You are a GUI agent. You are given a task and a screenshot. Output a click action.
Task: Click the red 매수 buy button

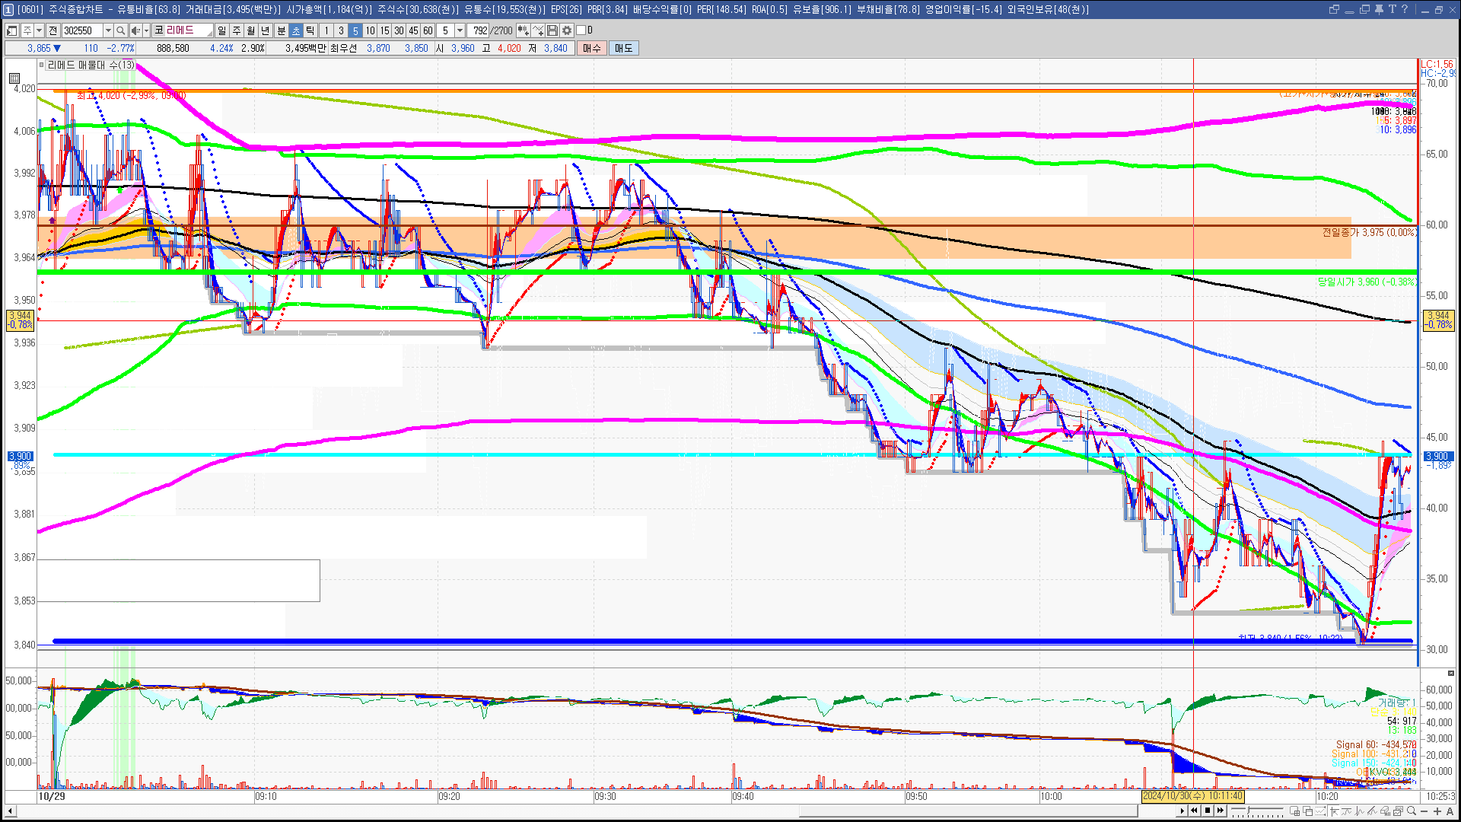click(x=592, y=48)
